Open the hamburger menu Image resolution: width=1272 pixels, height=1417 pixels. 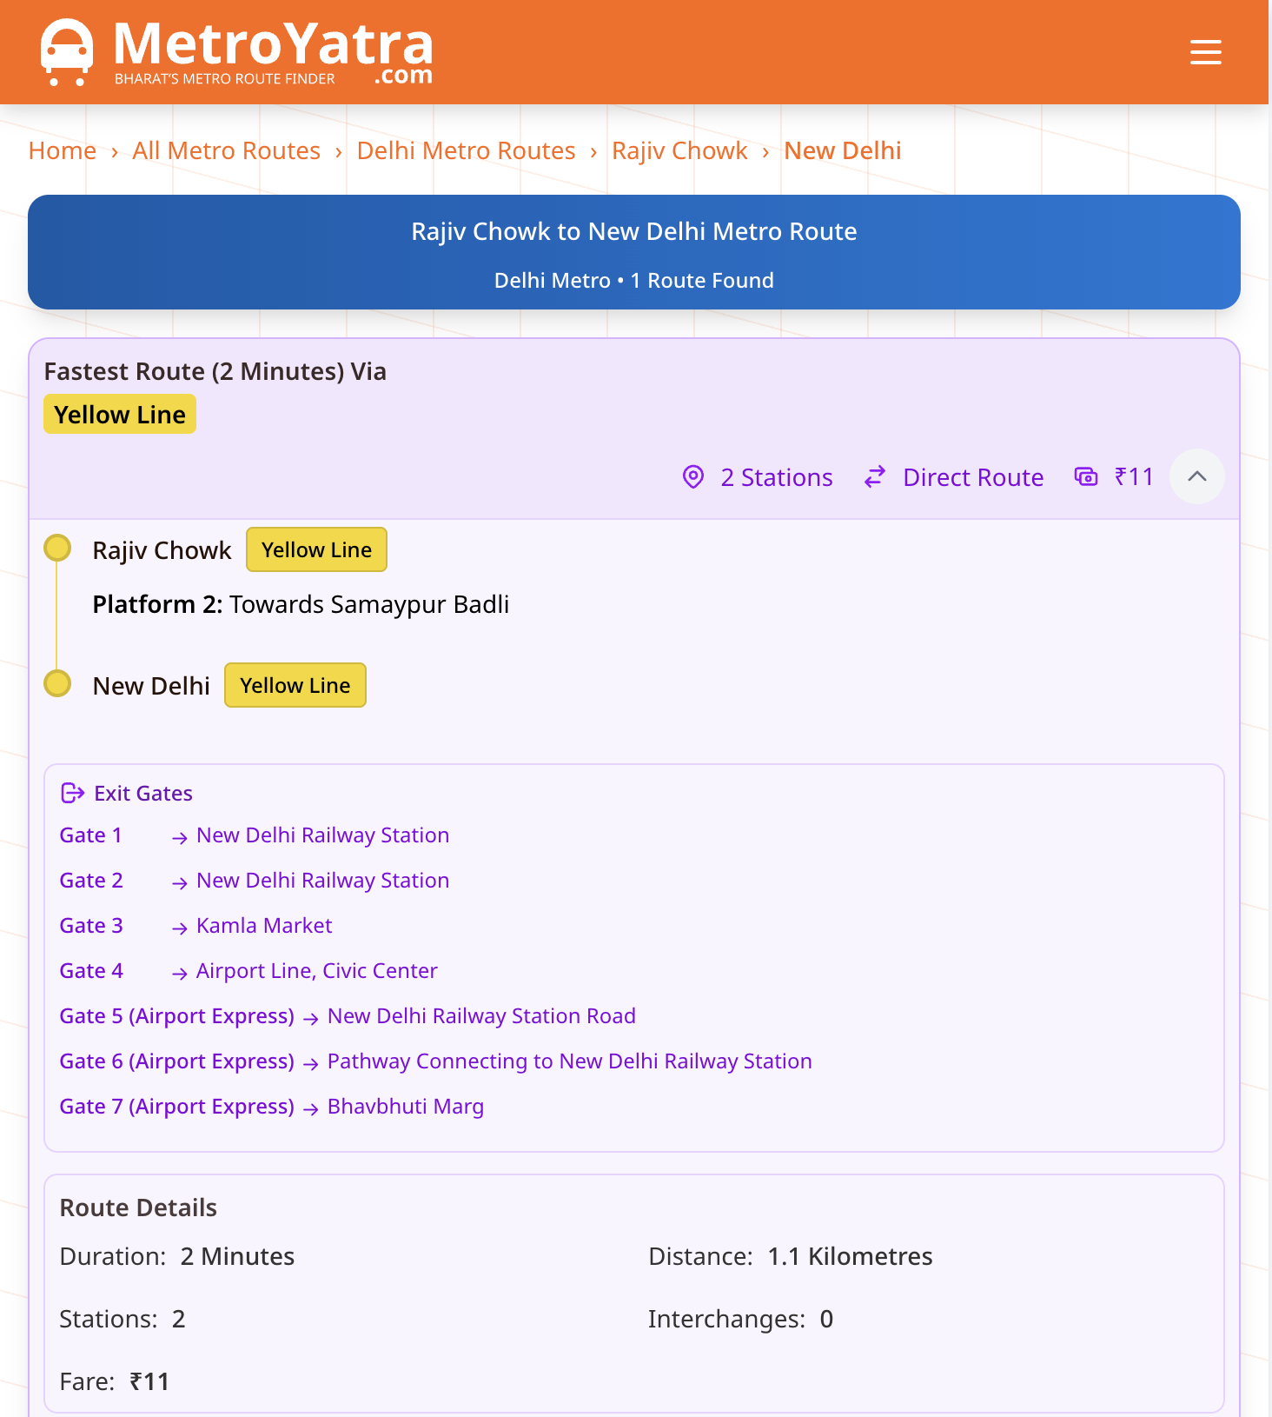click(x=1205, y=52)
